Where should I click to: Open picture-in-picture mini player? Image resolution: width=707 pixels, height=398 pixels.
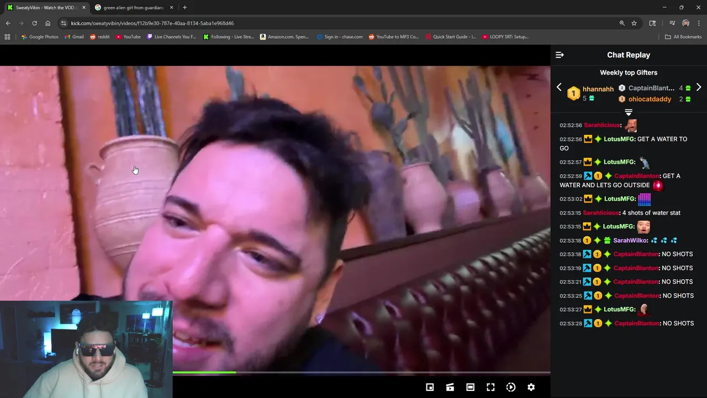coord(430,387)
